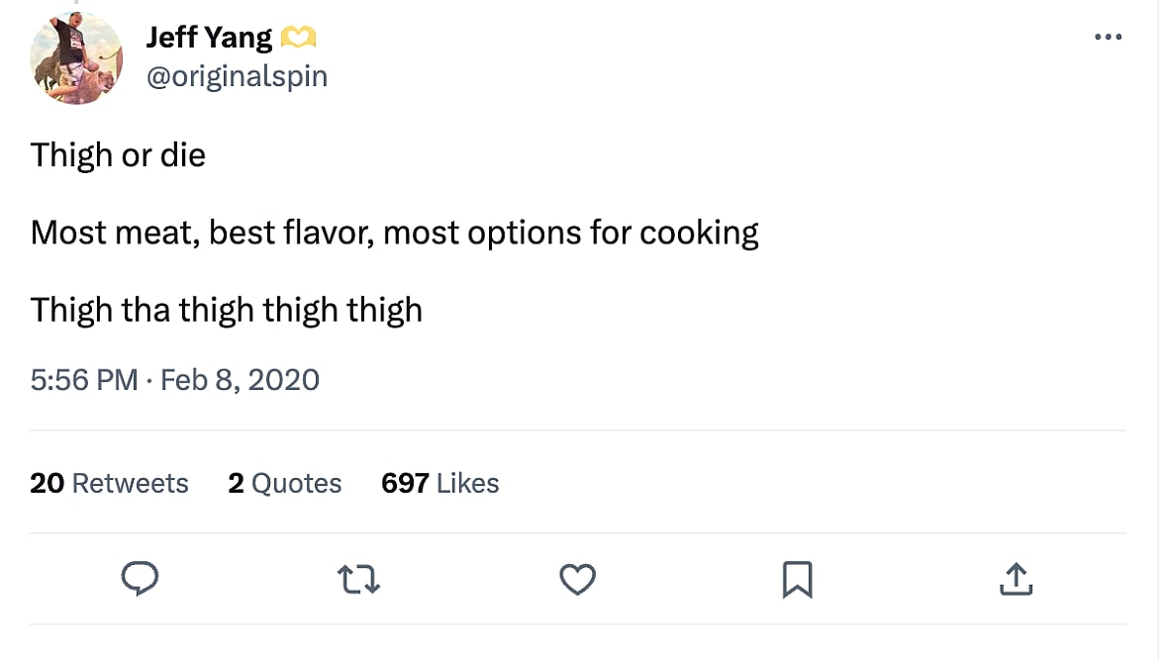Screen dimensions: 1168x660
Task: Click Jeff Yang's profile avatar
Action: click(x=76, y=58)
